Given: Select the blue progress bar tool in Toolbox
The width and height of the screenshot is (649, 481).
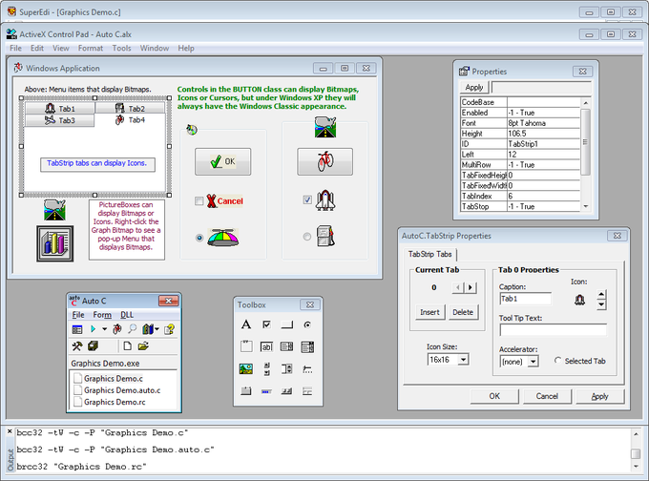Looking at the screenshot, I should click(266, 391).
